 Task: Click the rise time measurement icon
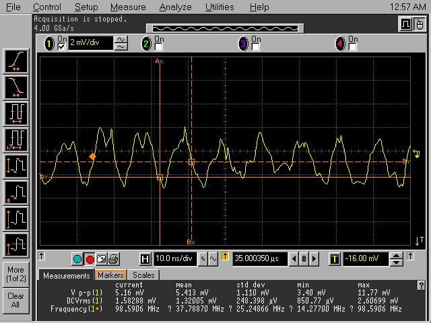tap(15, 61)
